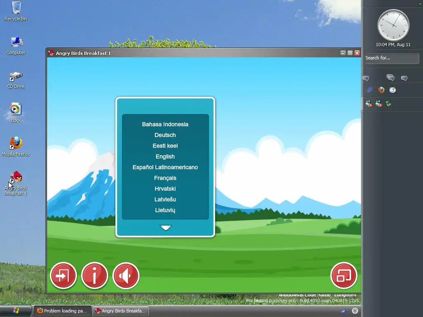Click the sidebar analog clock

tap(393, 25)
